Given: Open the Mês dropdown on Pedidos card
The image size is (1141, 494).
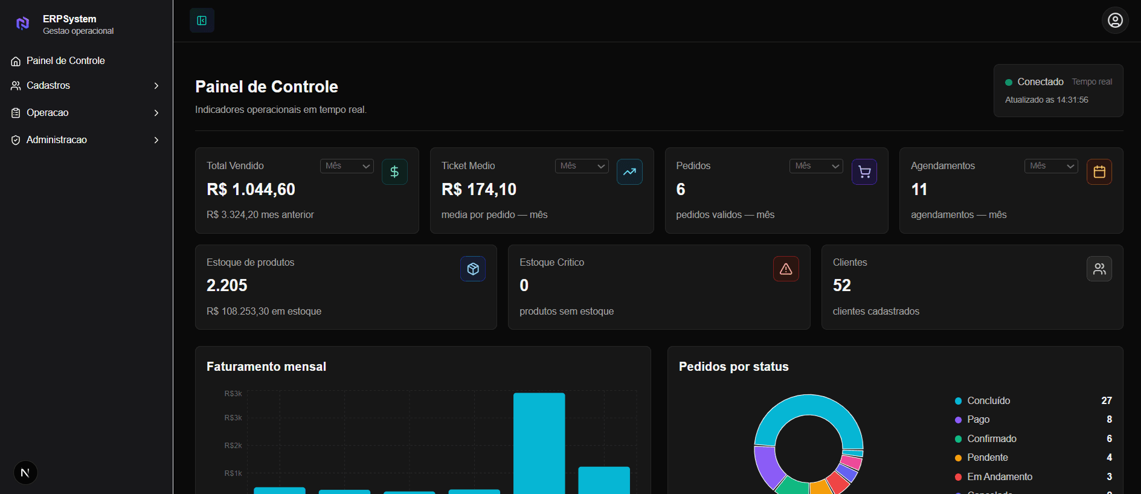Looking at the screenshot, I should point(816,166).
